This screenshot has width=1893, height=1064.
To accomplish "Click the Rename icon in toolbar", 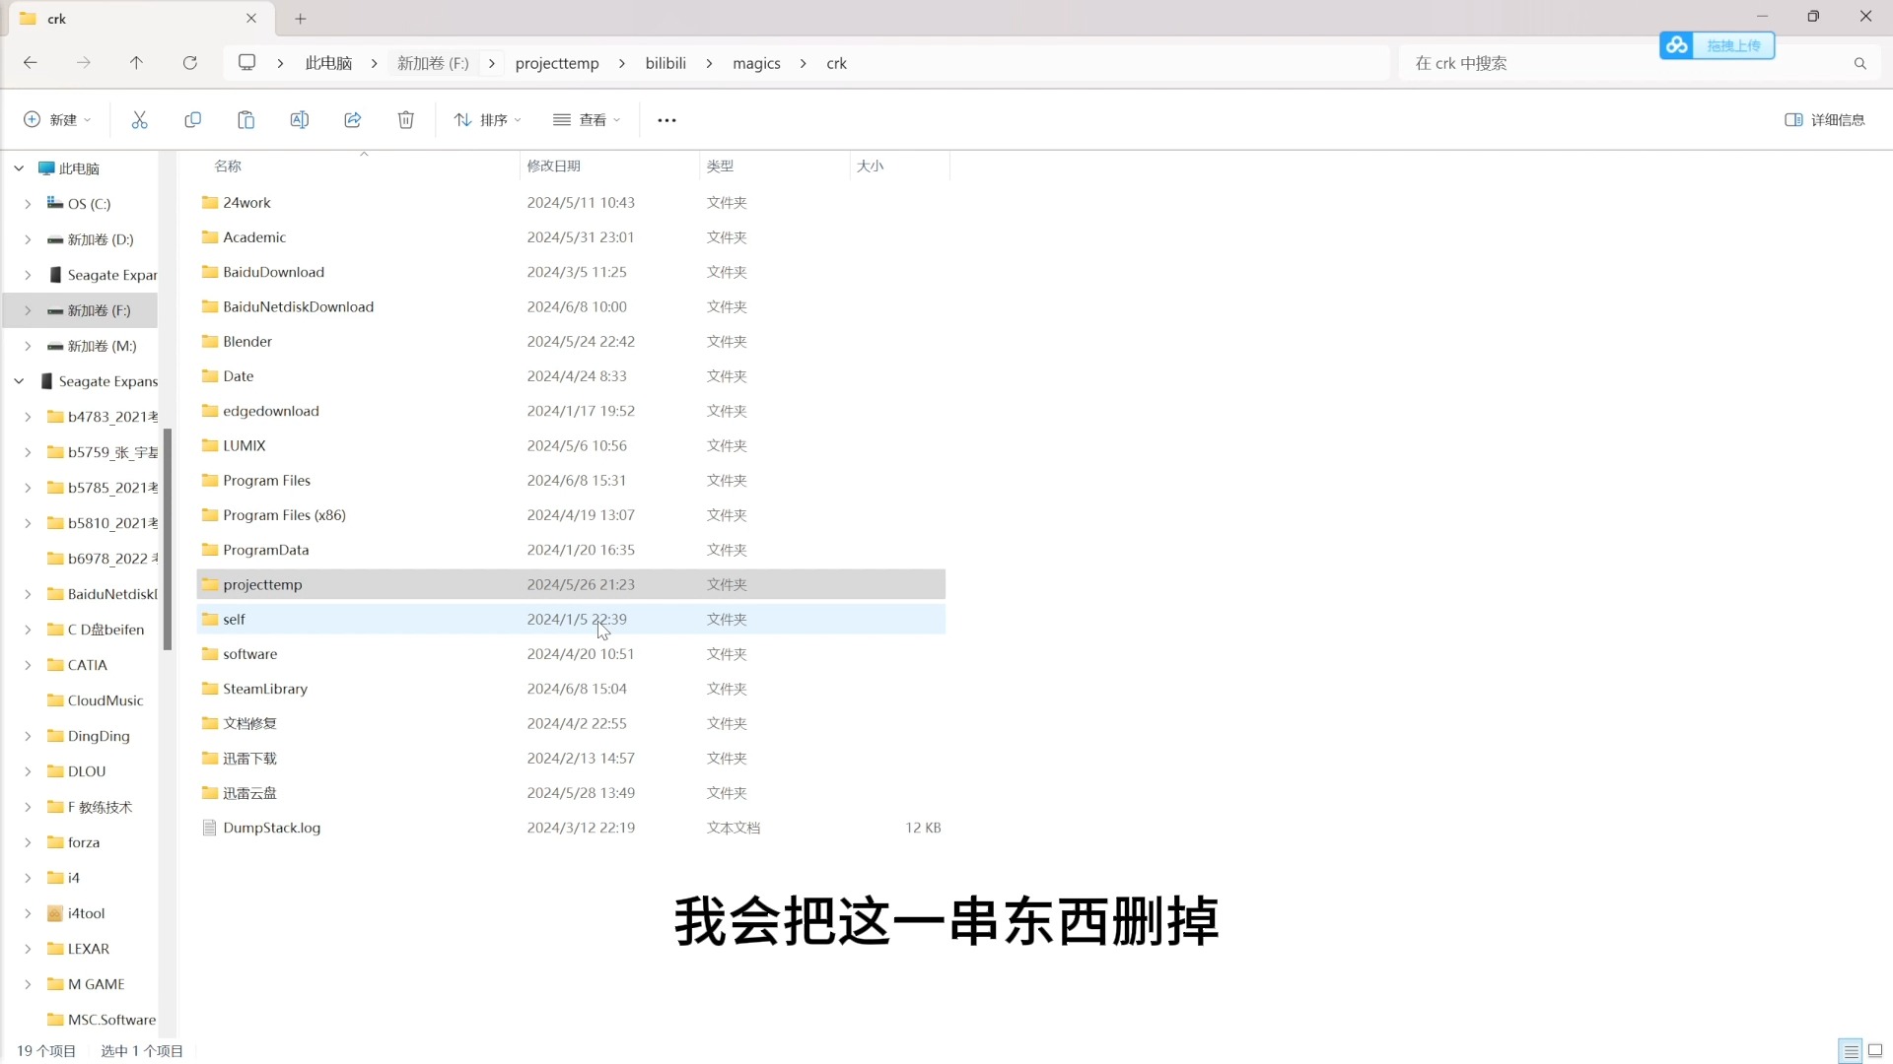I will (x=299, y=119).
